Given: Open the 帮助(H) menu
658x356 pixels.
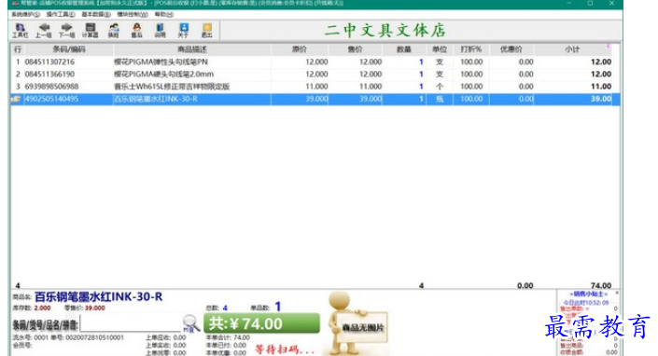Looking at the screenshot, I should tap(164, 14).
